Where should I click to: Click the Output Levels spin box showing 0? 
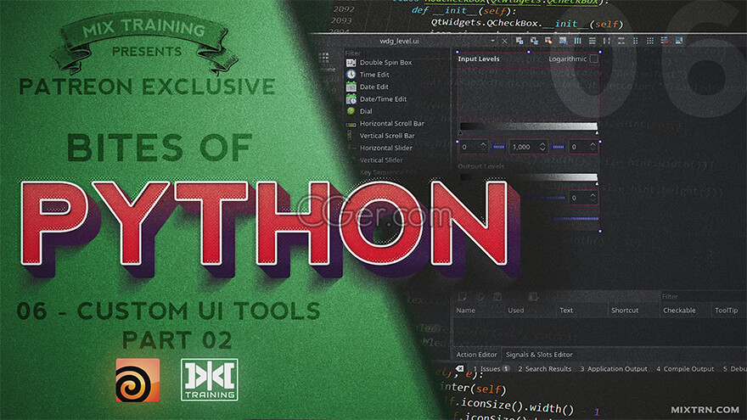pos(582,197)
